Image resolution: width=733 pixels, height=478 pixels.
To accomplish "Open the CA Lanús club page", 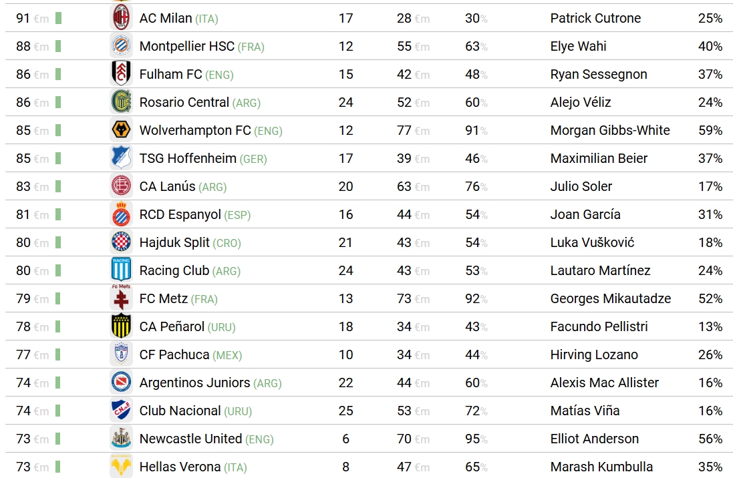I will click(x=167, y=186).
